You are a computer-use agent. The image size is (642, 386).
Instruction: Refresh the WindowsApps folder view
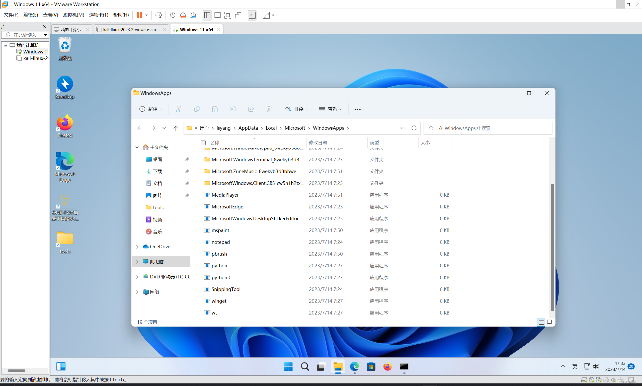[414, 128]
